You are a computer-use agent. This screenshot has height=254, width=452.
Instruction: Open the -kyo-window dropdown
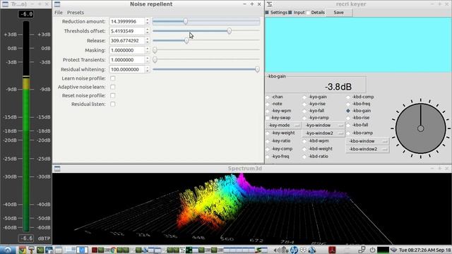tap(323, 126)
